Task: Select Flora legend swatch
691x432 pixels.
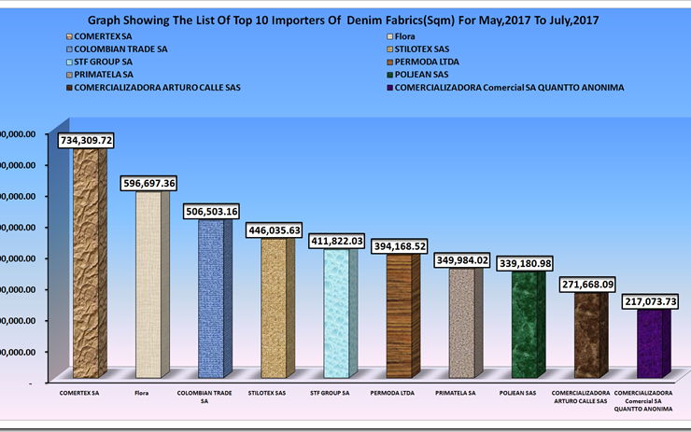Action: (x=389, y=36)
